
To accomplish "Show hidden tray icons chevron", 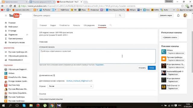I will [162, 105].
